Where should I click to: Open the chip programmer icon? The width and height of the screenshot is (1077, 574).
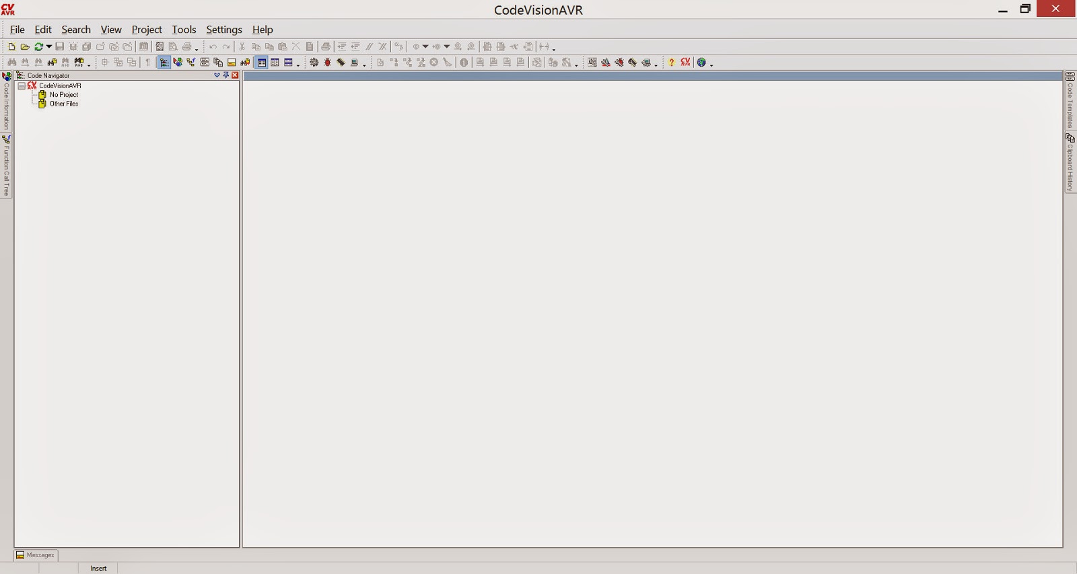click(x=341, y=62)
